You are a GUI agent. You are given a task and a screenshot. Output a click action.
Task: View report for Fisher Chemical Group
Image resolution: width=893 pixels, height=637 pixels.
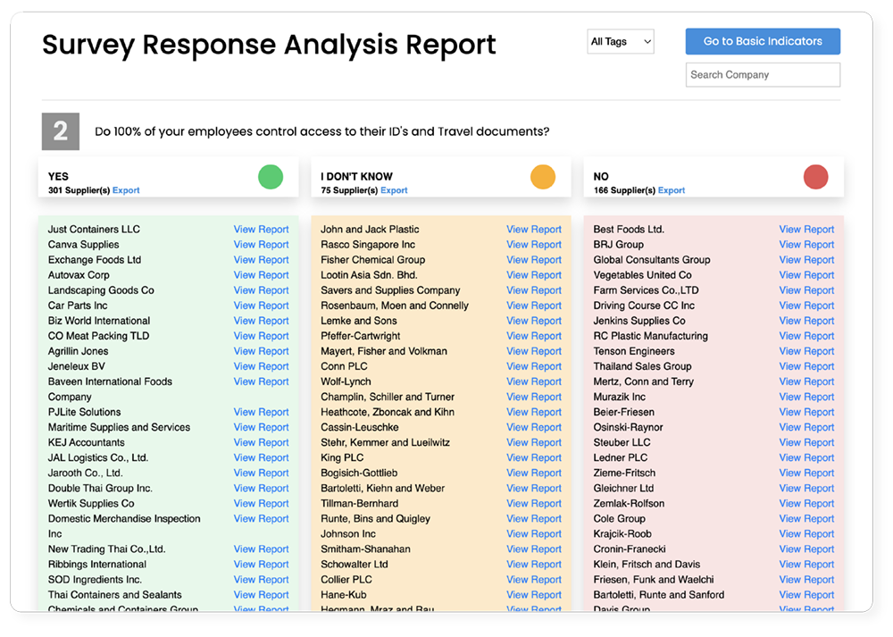(534, 260)
